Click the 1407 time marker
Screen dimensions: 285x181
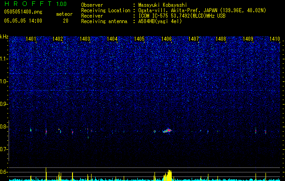(193, 38)
